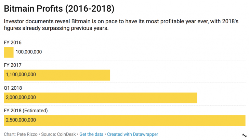Open the Created with Datawrapper link
Screen dimensions: 249x140
[x=132, y=135]
